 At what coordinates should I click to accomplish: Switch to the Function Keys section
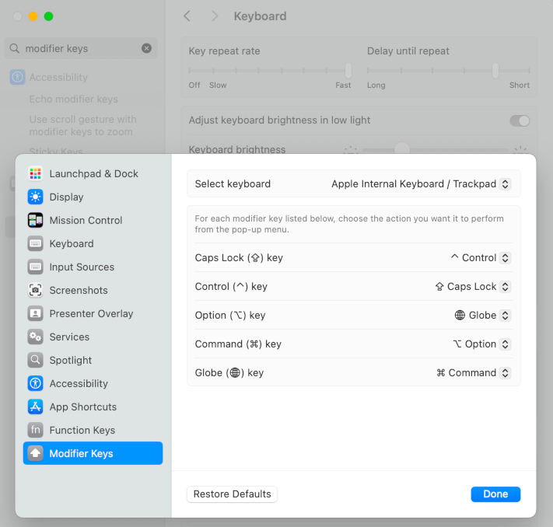click(x=93, y=430)
